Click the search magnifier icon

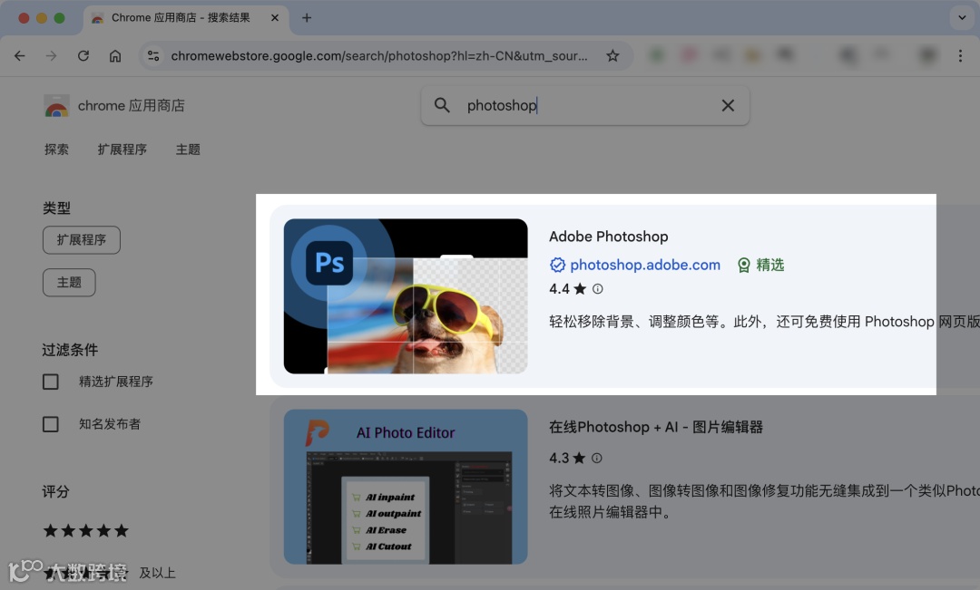pyautogui.click(x=442, y=105)
